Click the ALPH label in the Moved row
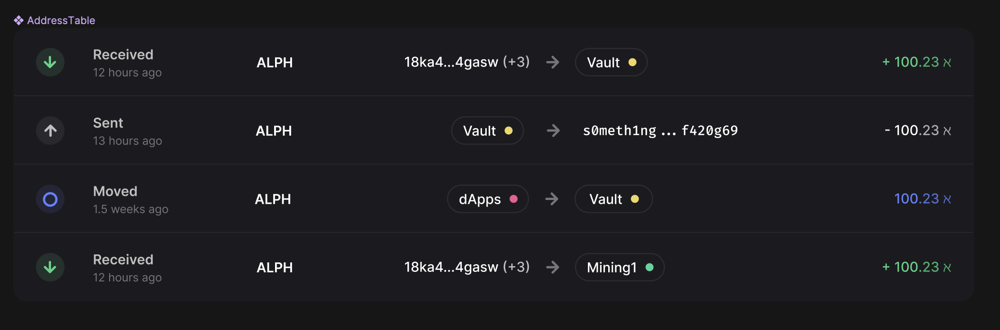Screen dimensions: 1000x330 click(x=273, y=199)
